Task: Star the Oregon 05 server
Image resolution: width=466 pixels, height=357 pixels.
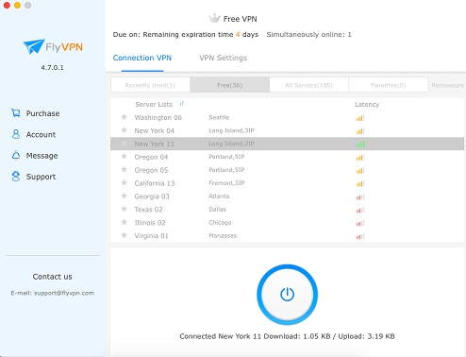Action: point(125,170)
